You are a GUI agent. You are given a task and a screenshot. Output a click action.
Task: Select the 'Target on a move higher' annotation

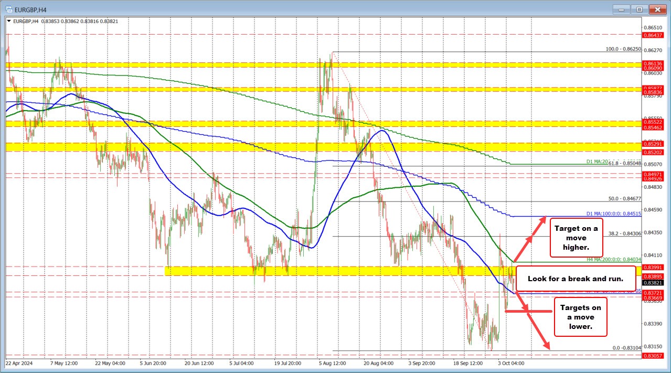coord(576,237)
